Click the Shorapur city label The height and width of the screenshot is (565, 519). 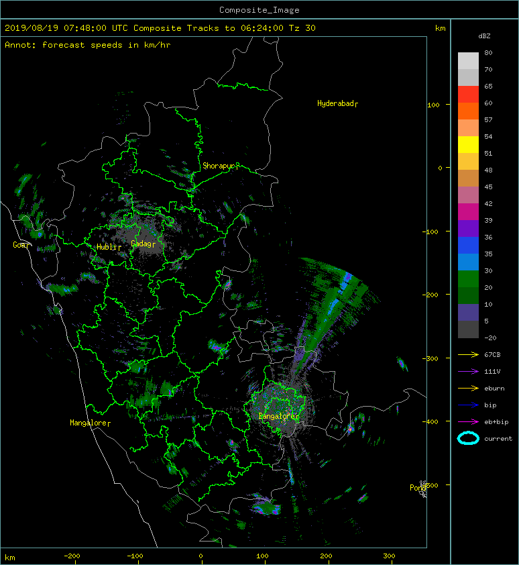[x=221, y=166]
